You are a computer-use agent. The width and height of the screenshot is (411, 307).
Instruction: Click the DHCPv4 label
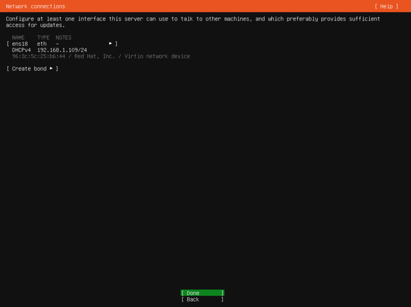click(21, 50)
